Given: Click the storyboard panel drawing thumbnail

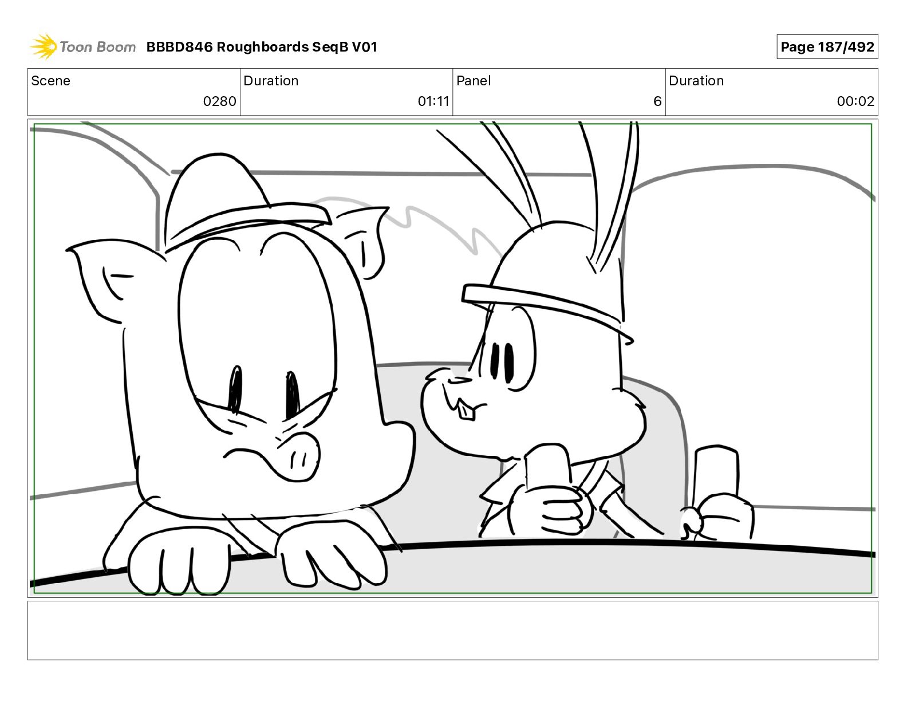Looking at the screenshot, I should tap(453, 359).
